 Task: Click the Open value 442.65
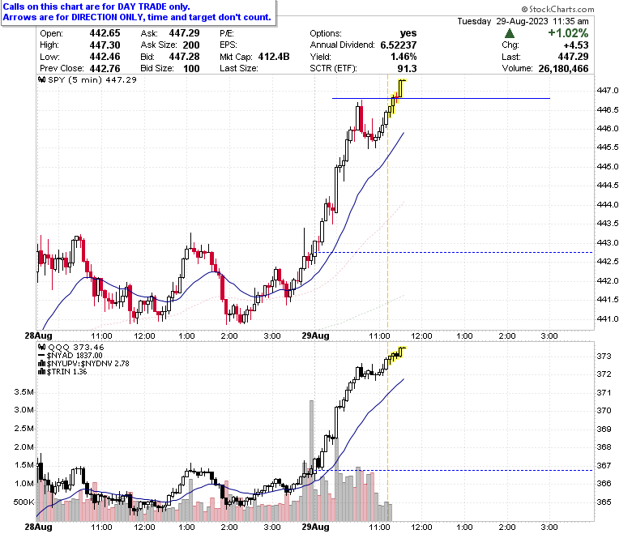click(x=105, y=33)
